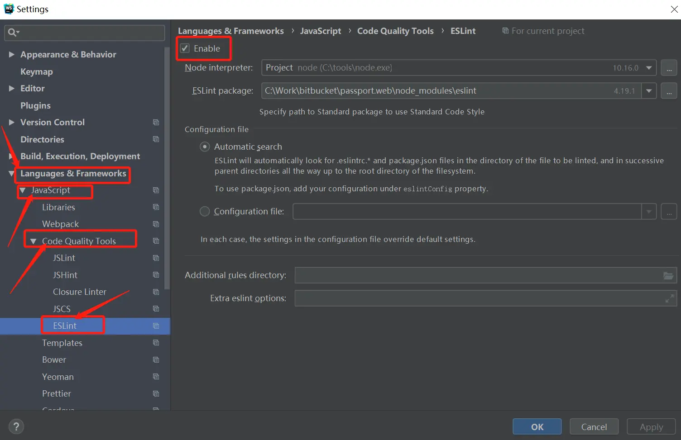
Task: Click the search magnifier icon in settings
Action: click(x=12, y=32)
